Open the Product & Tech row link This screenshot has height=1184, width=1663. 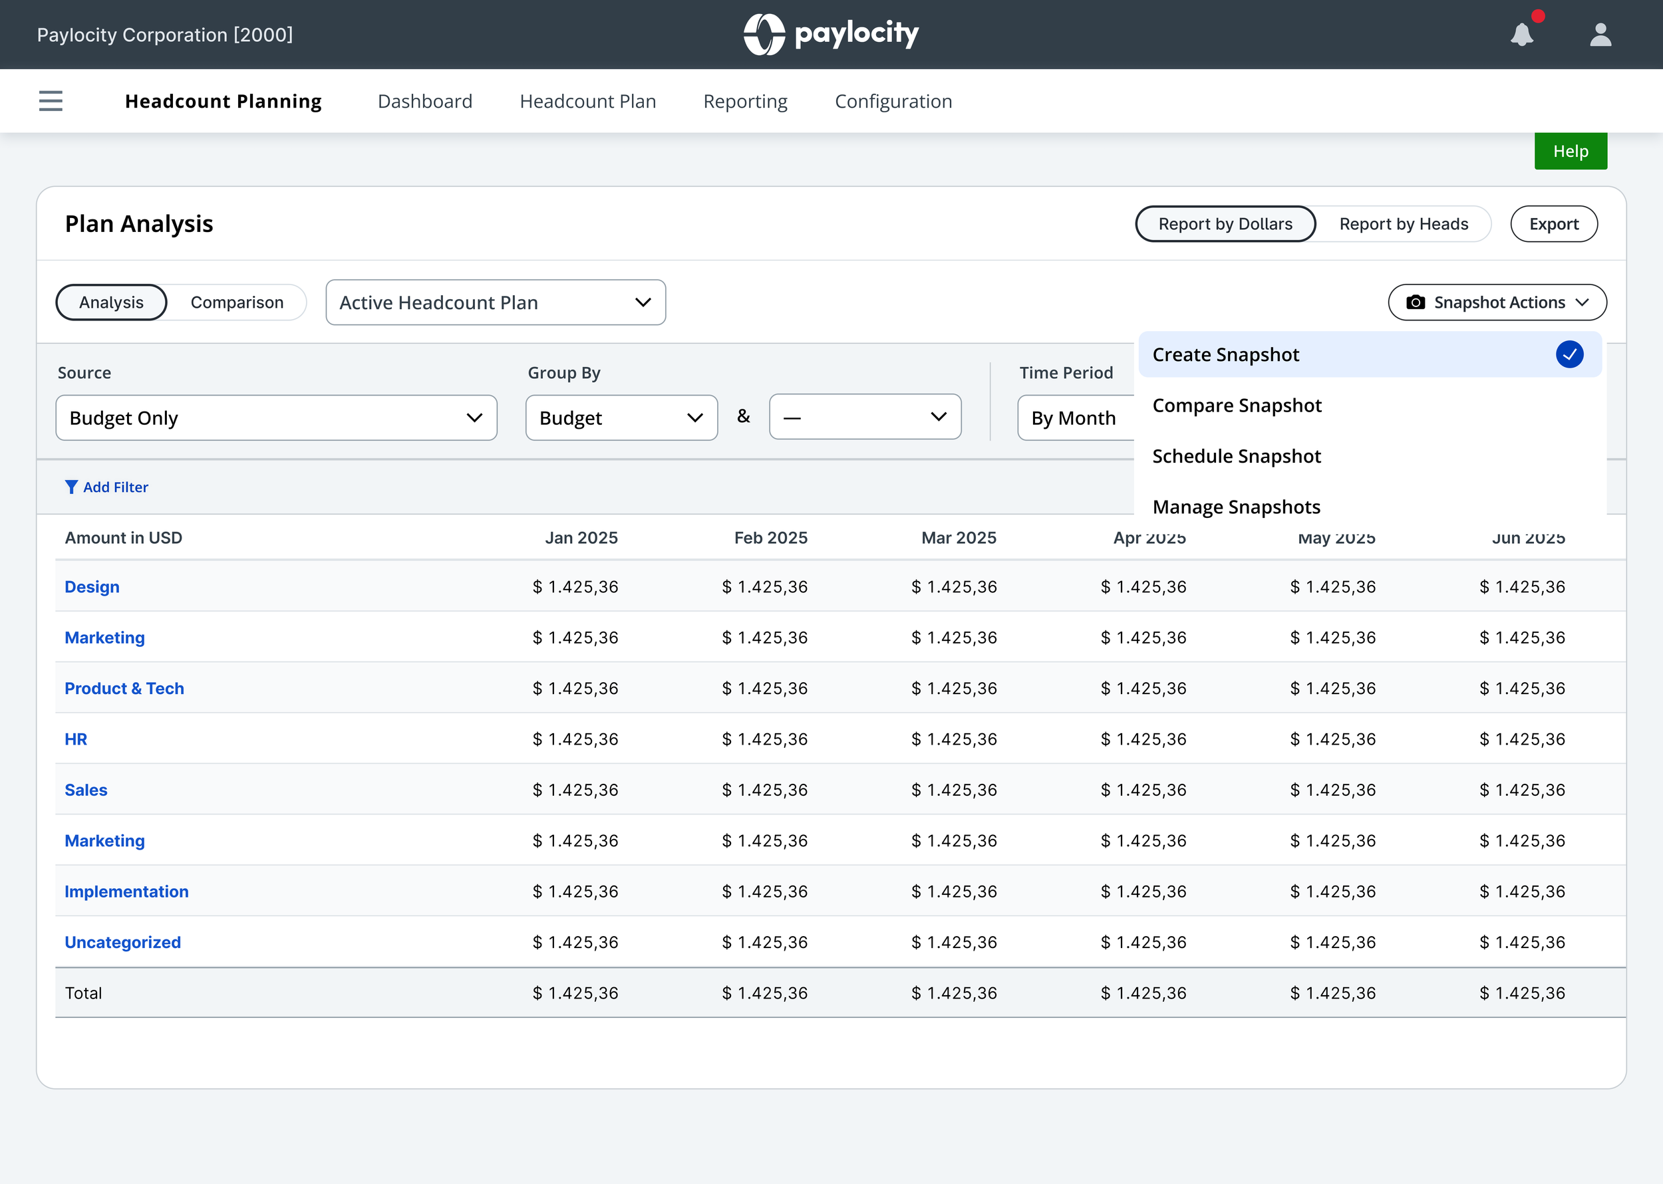tap(124, 688)
